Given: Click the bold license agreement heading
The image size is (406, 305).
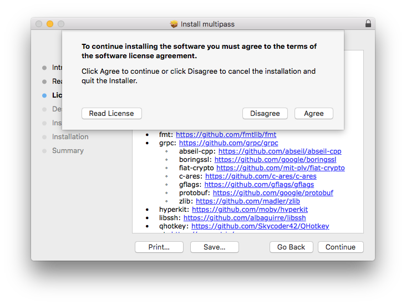Looking at the screenshot, I should [x=199, y=51].
